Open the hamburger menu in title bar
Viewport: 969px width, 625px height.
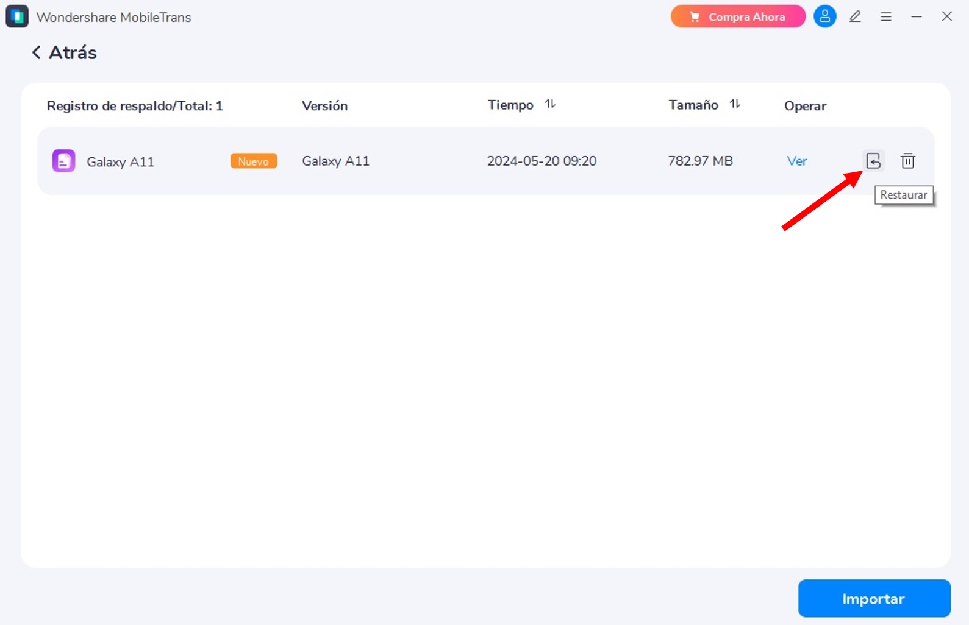pyautogui.click(x=886, y=17)
